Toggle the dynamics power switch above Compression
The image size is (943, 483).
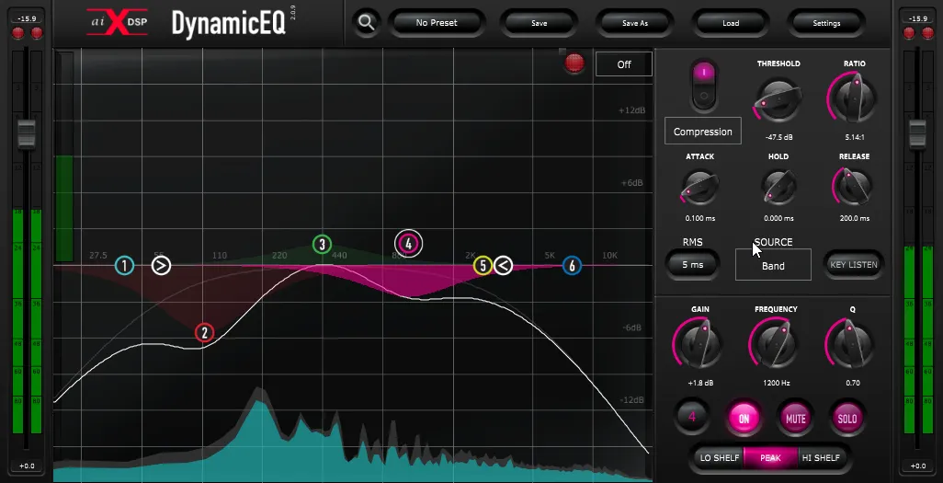click(703, 85)
